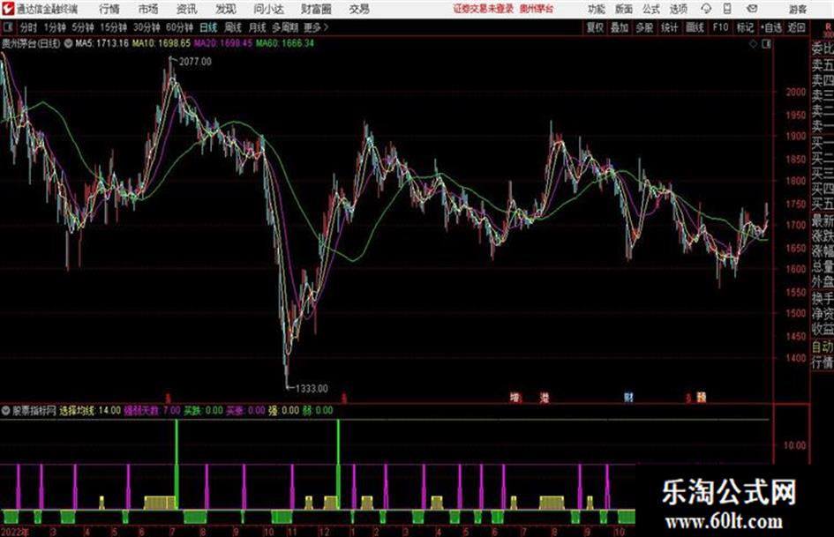834x537 pixels.
Task: Open the F10 company info button
Action: tap(720, 27)
